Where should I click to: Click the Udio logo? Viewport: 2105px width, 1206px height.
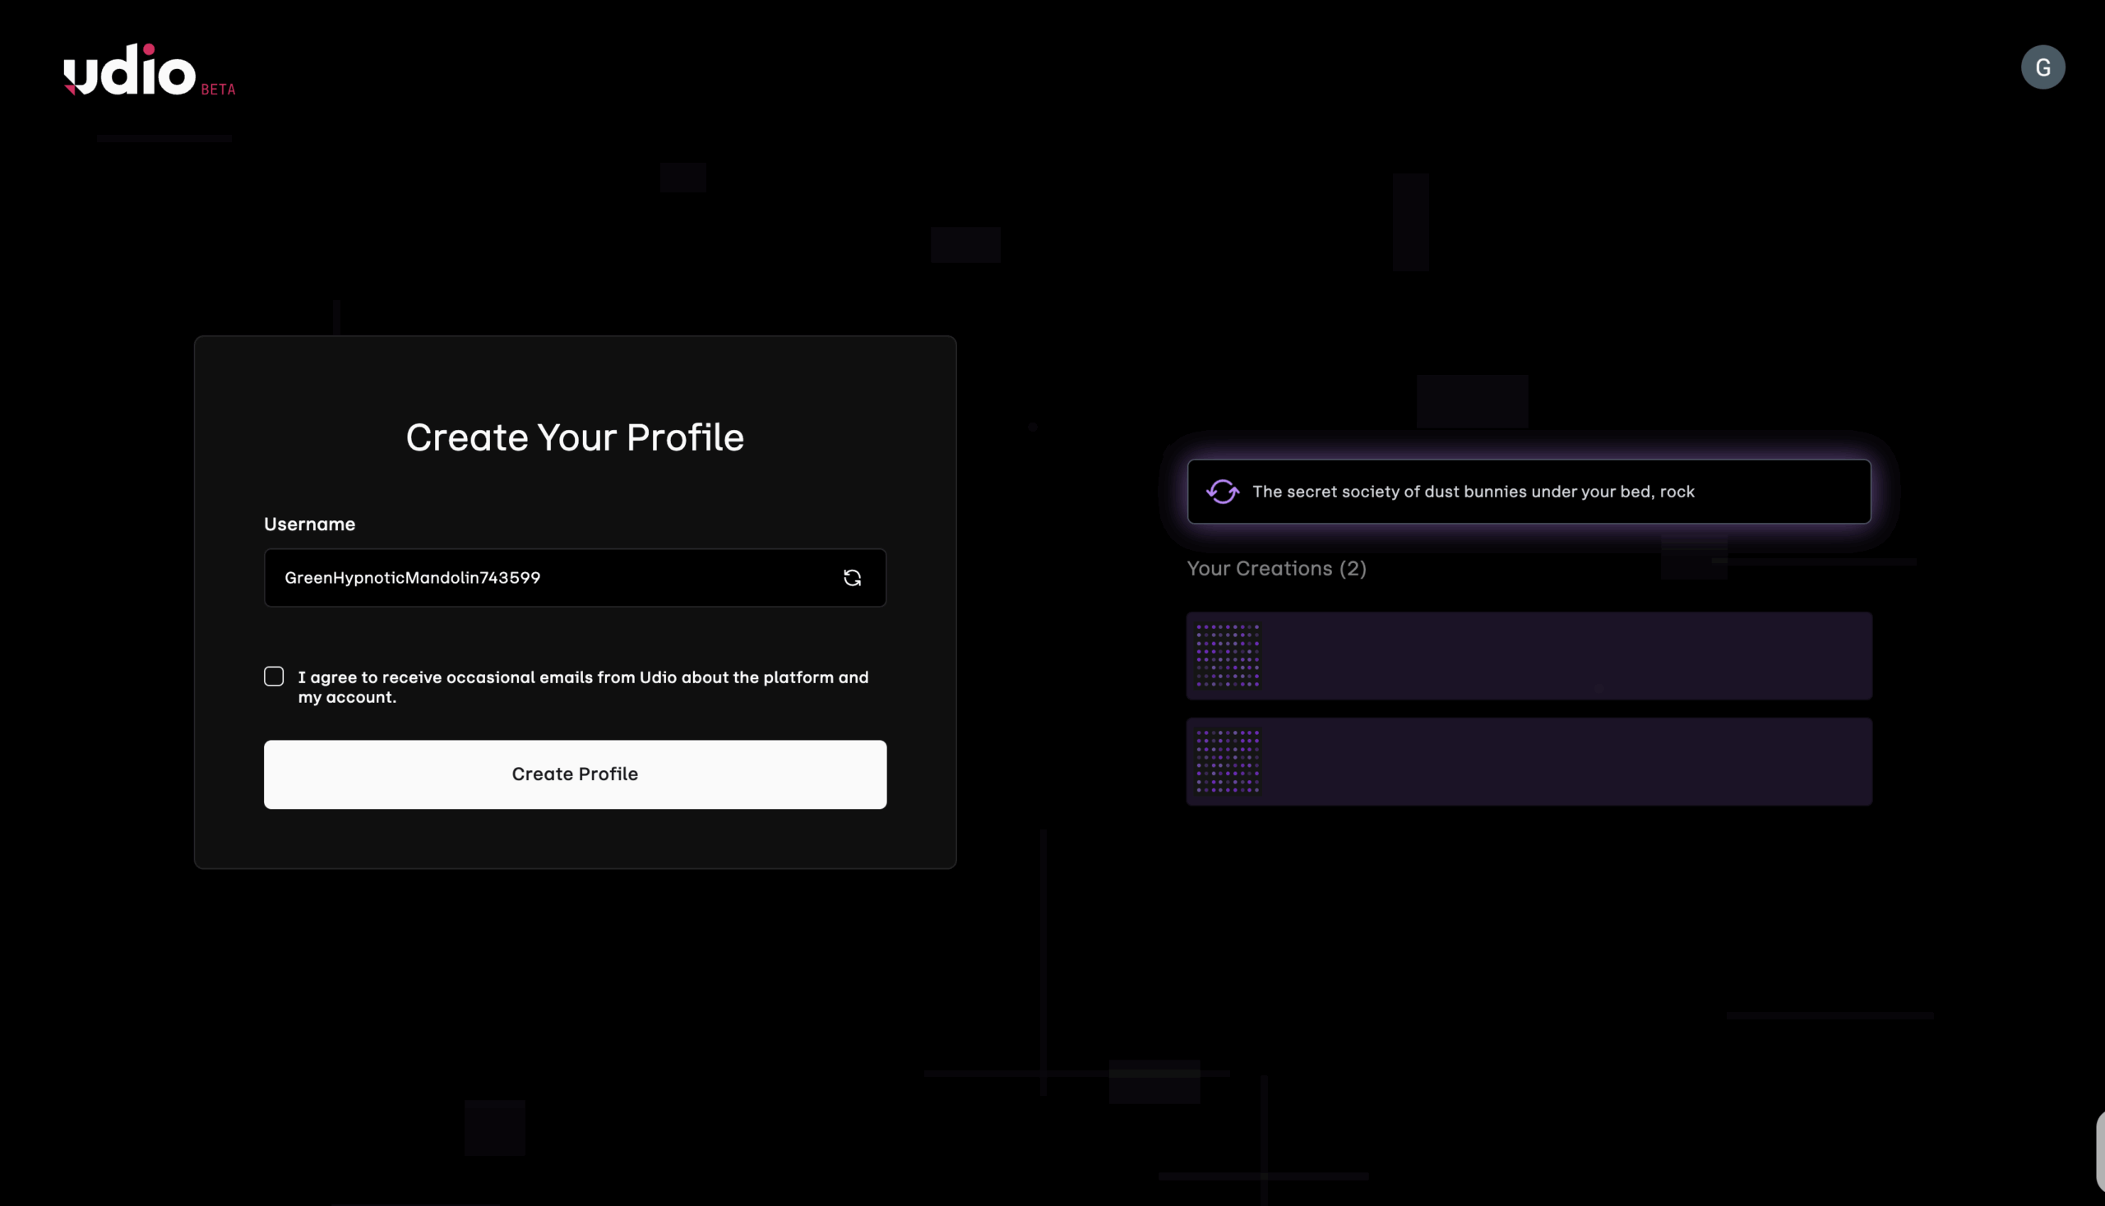130,70
